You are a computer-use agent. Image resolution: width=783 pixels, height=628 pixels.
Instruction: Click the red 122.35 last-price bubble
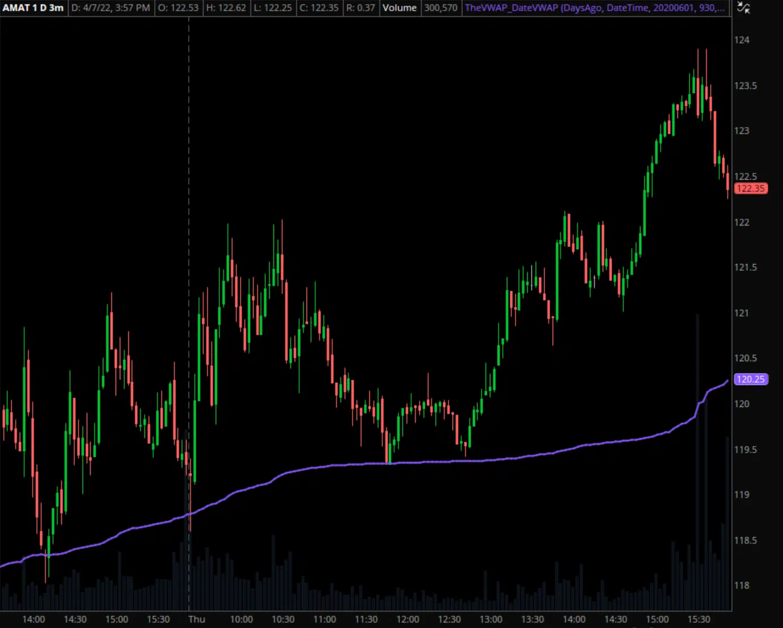[x=751, y=188]
